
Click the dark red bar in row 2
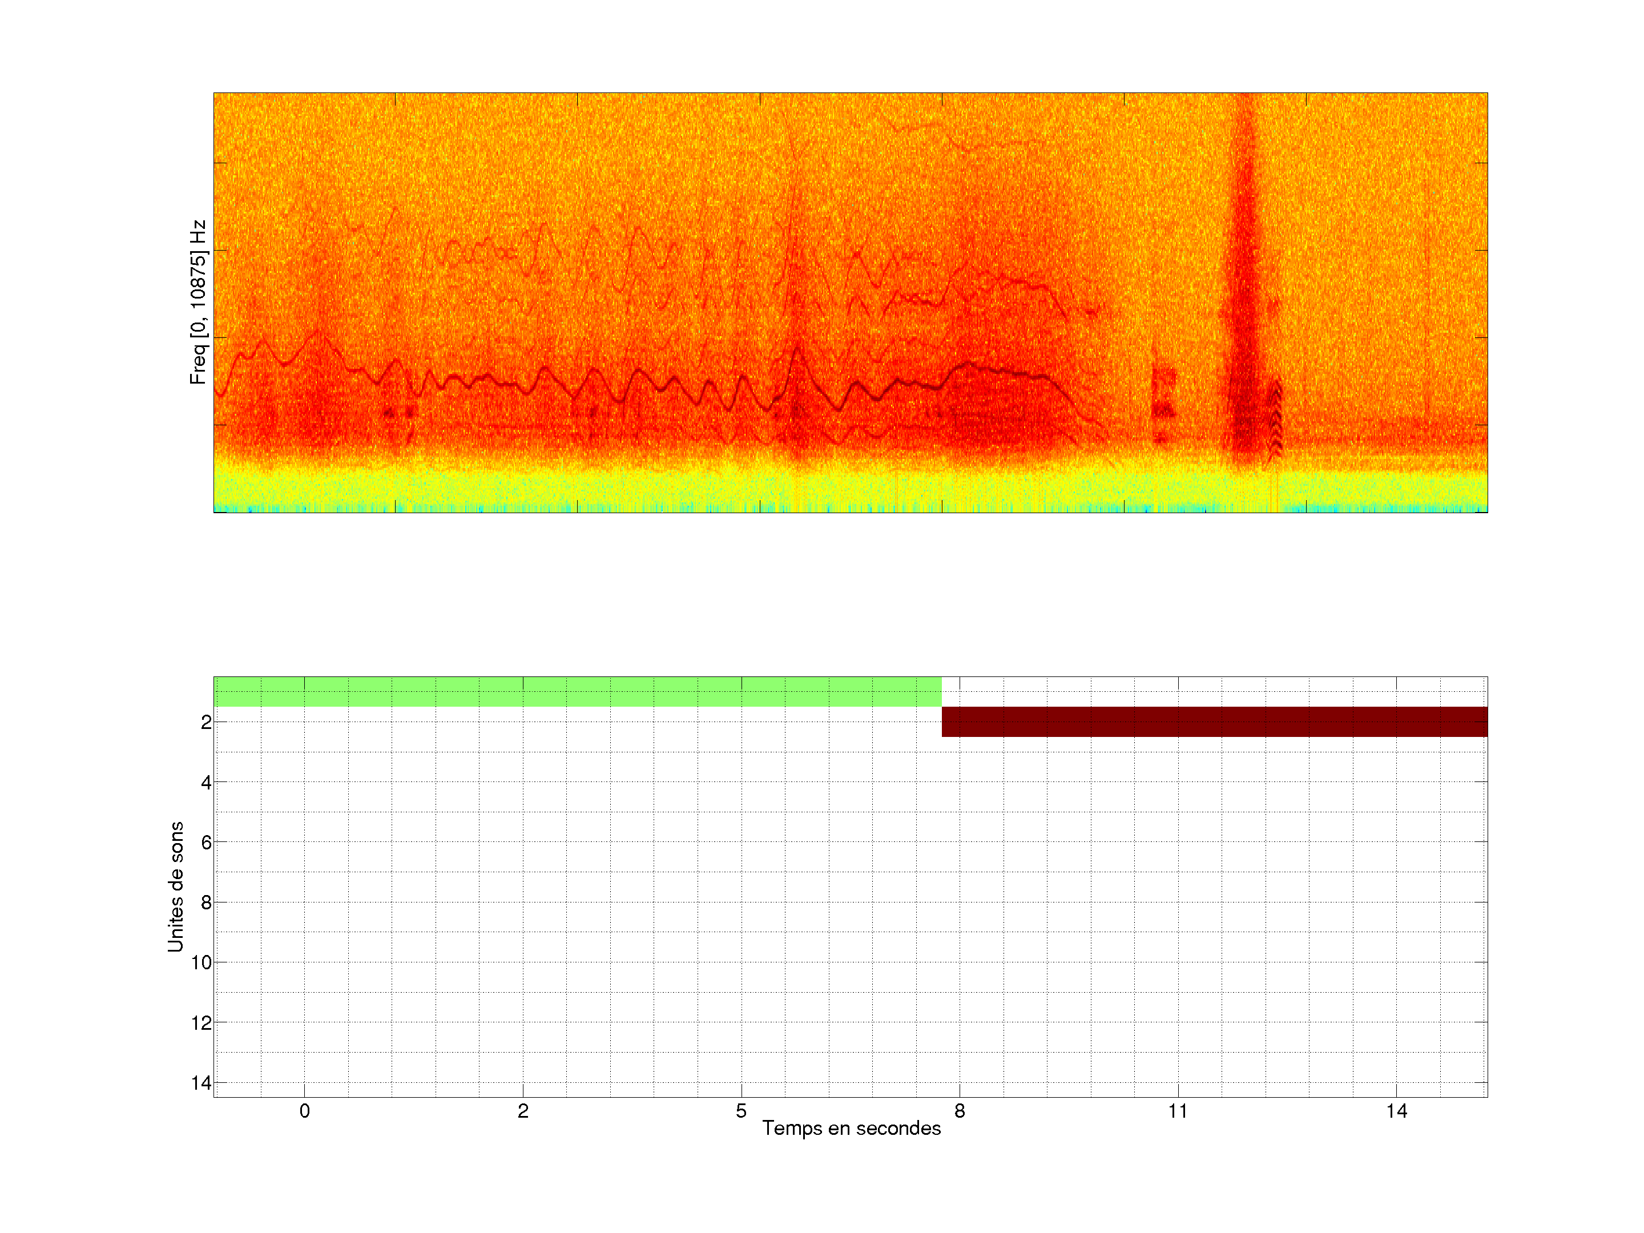1214,722
